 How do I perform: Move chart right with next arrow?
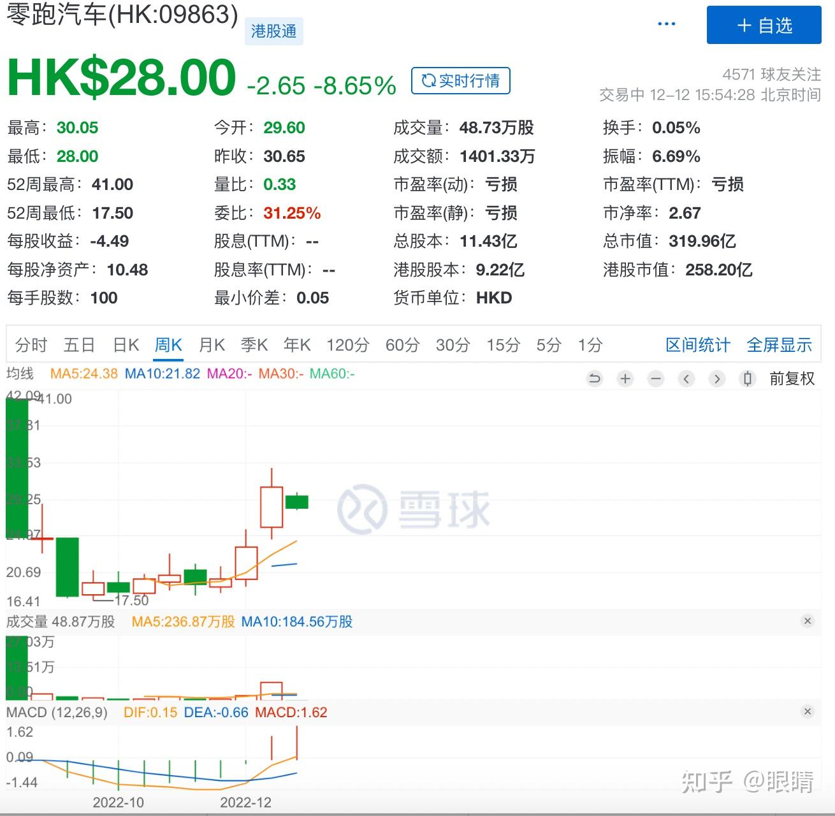point(717,379)
